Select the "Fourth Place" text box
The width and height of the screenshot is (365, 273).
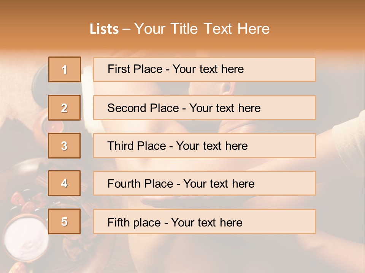pos(205,184)
